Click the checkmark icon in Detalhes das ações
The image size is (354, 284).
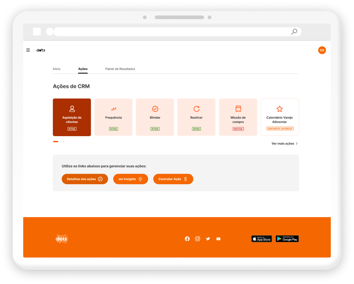coord(100,179)
